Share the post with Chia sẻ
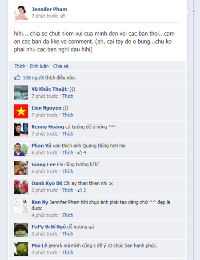Screen dimensions: 200x260 tap(61, 66)
